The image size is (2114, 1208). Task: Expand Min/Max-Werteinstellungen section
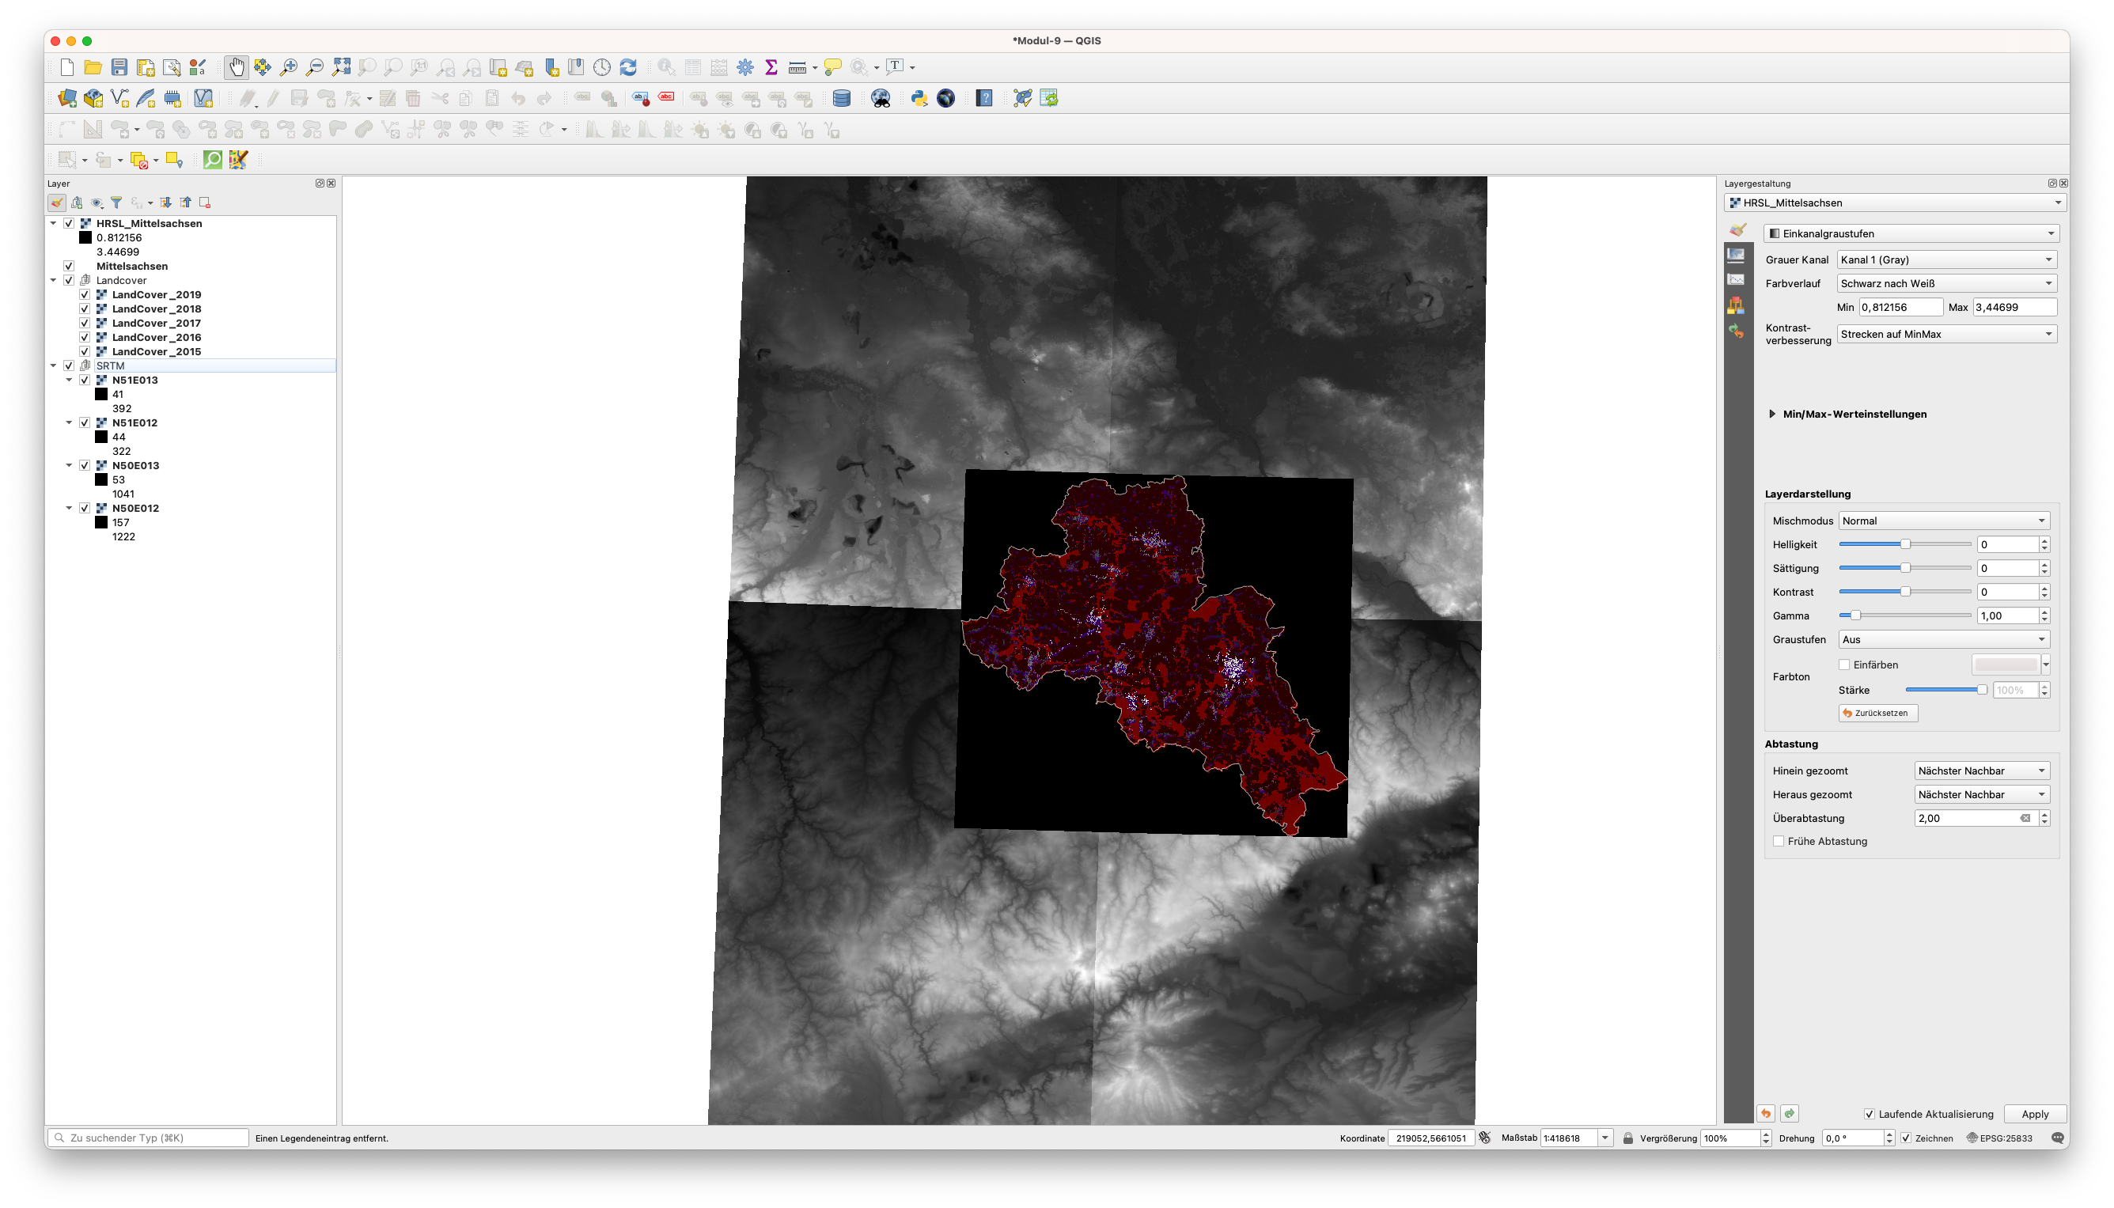pyautogui.click(x=1772, y=415)
